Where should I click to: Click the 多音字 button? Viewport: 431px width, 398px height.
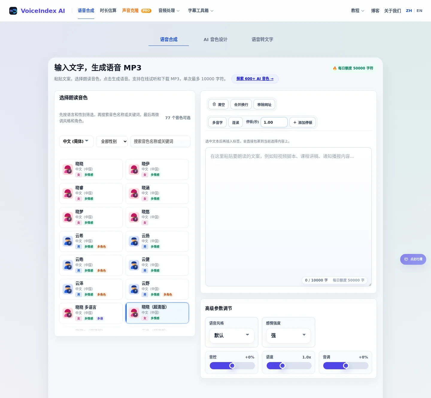pyautogui.click(x=217, y=122)
